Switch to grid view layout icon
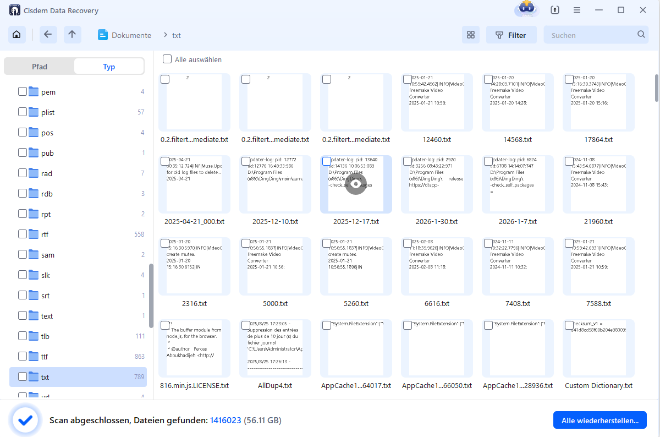The width and height of the screenshot is (660, 437). [471, 35]
